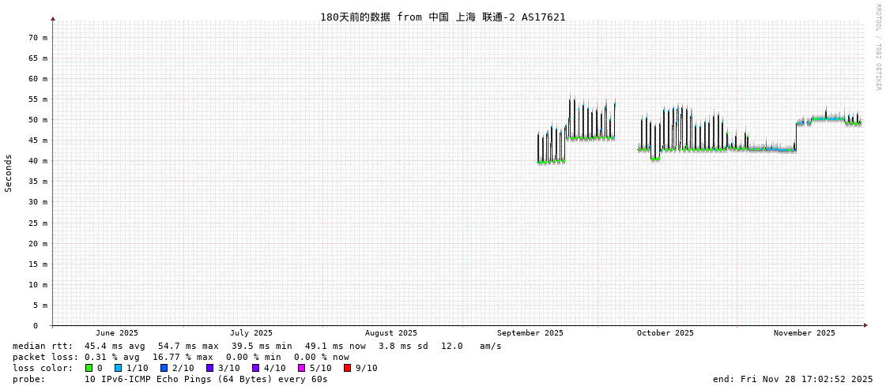Screen dimensions: 886x390
Task: Click the arrow at the x-axis right end
Action: coord(865,325)
